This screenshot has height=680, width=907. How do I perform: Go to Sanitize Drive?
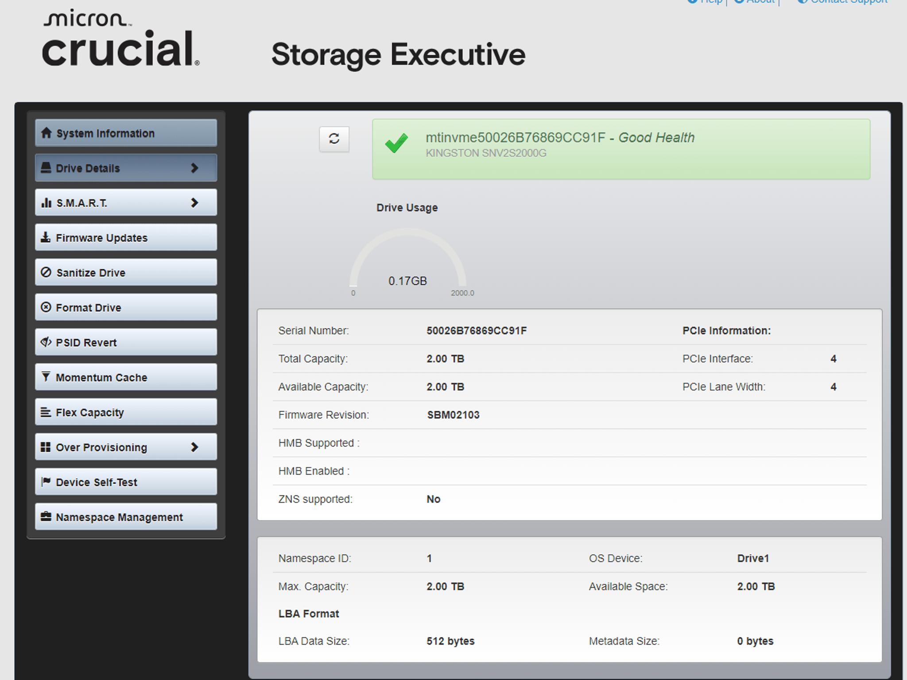(x=126, y=272)
